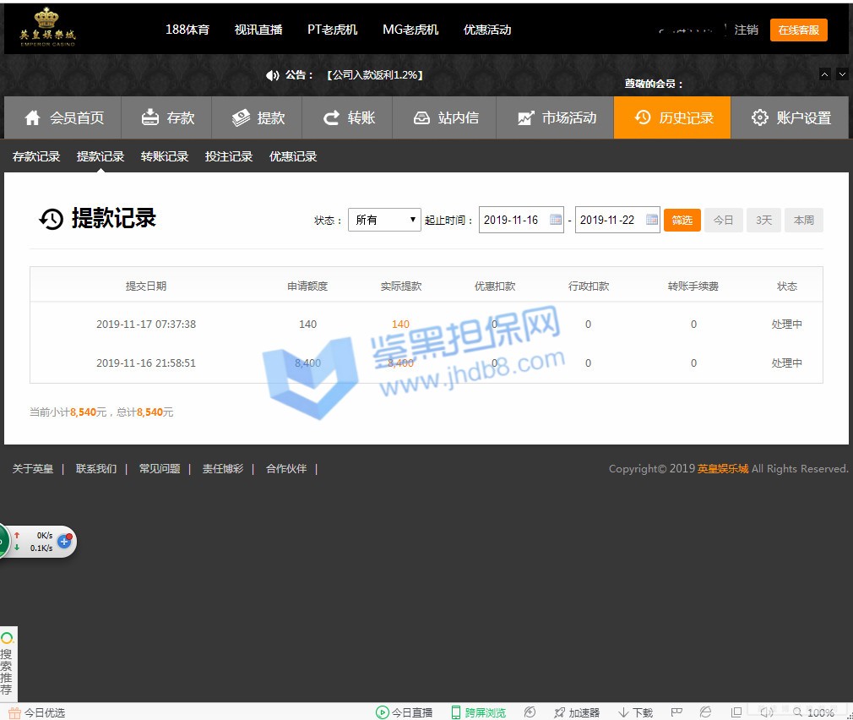
Task: Select the 投注记录 sub-tab
Action: pos(229,156)
